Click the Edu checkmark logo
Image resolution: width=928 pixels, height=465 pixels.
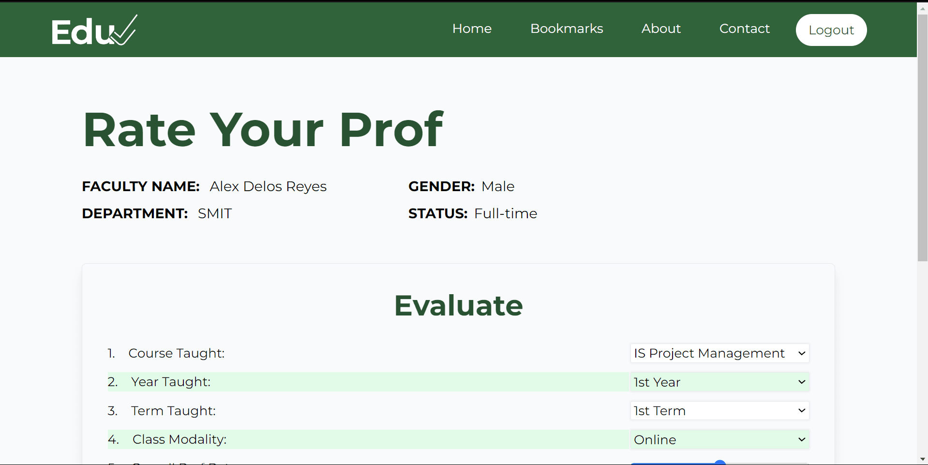(x=94, y=29)
